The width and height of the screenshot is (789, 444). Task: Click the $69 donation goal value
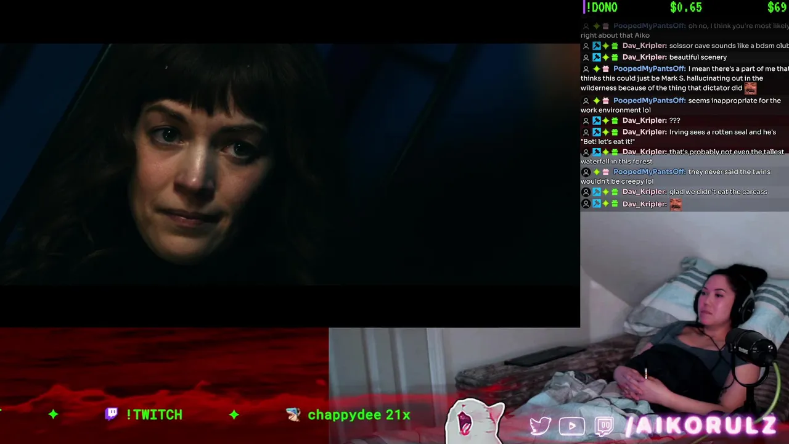tap(777, 7)
